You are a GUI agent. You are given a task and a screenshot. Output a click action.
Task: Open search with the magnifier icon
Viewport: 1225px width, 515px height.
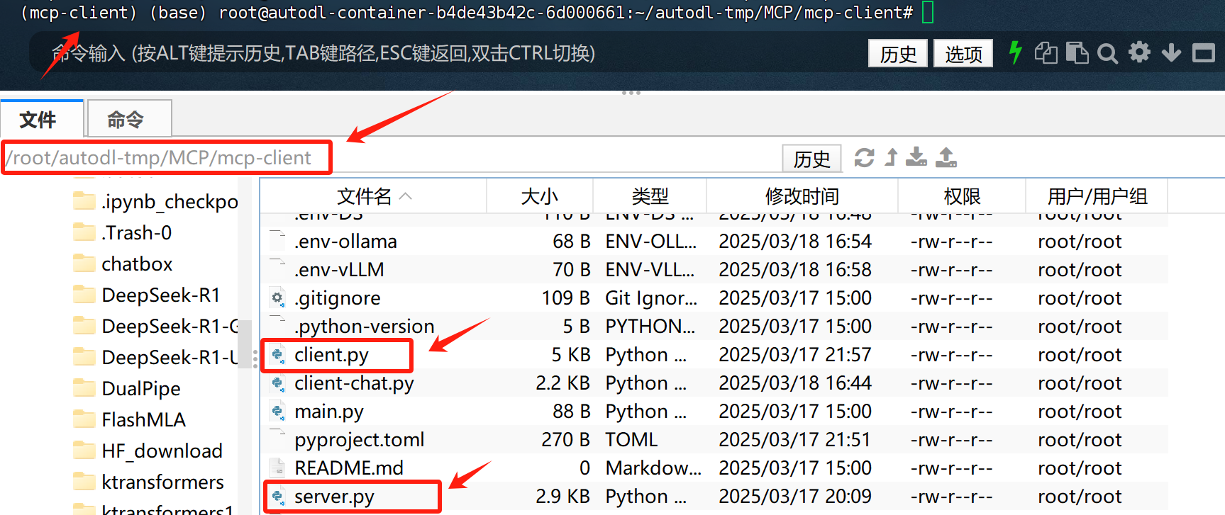coord(1107,53)
